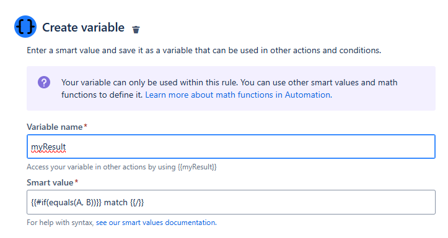Click the Variable name field label

pos(55,127)
